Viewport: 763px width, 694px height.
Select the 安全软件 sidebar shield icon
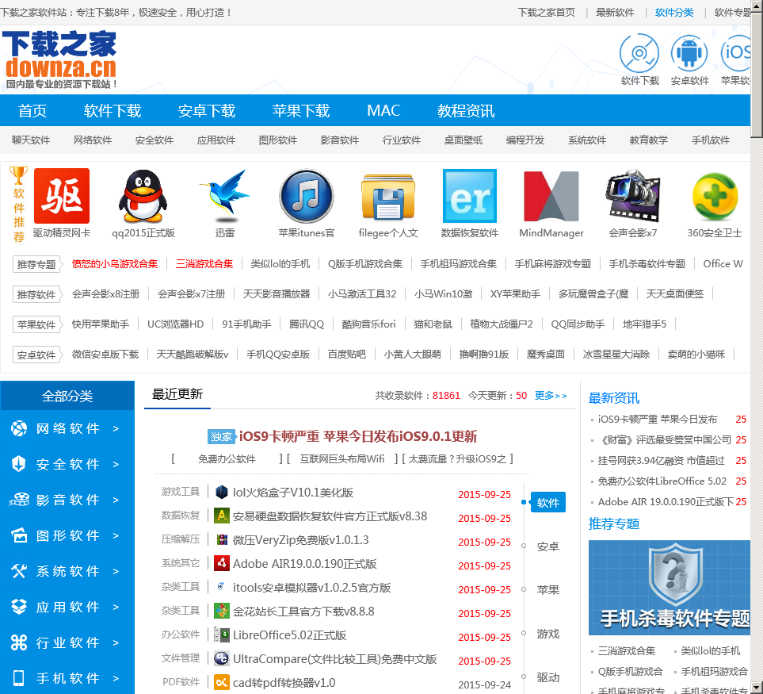point(19,464)
